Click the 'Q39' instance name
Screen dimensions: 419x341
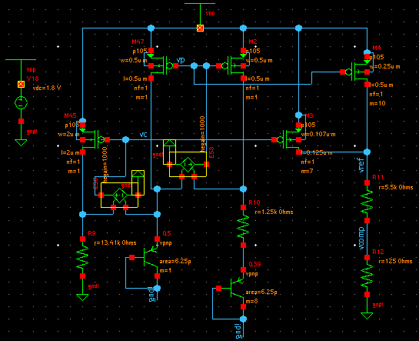click(254, 264)
